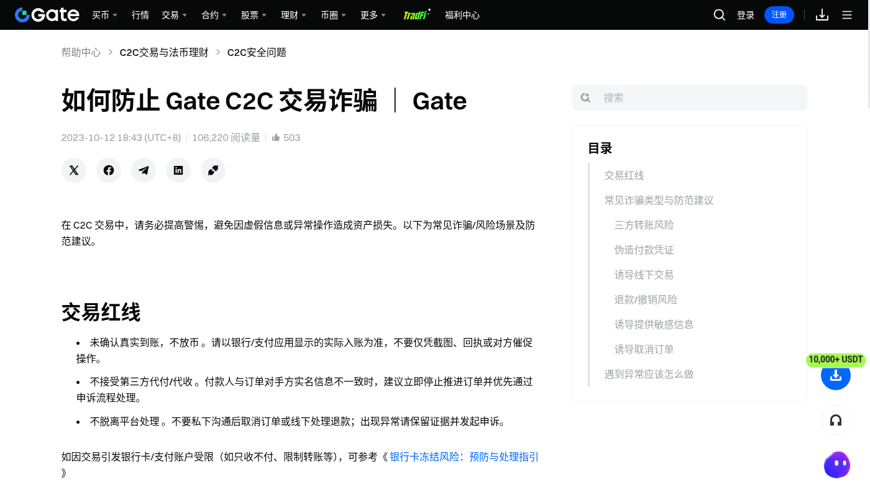
Task: Click the 登录 login link
Action: (x=746, y=15)
